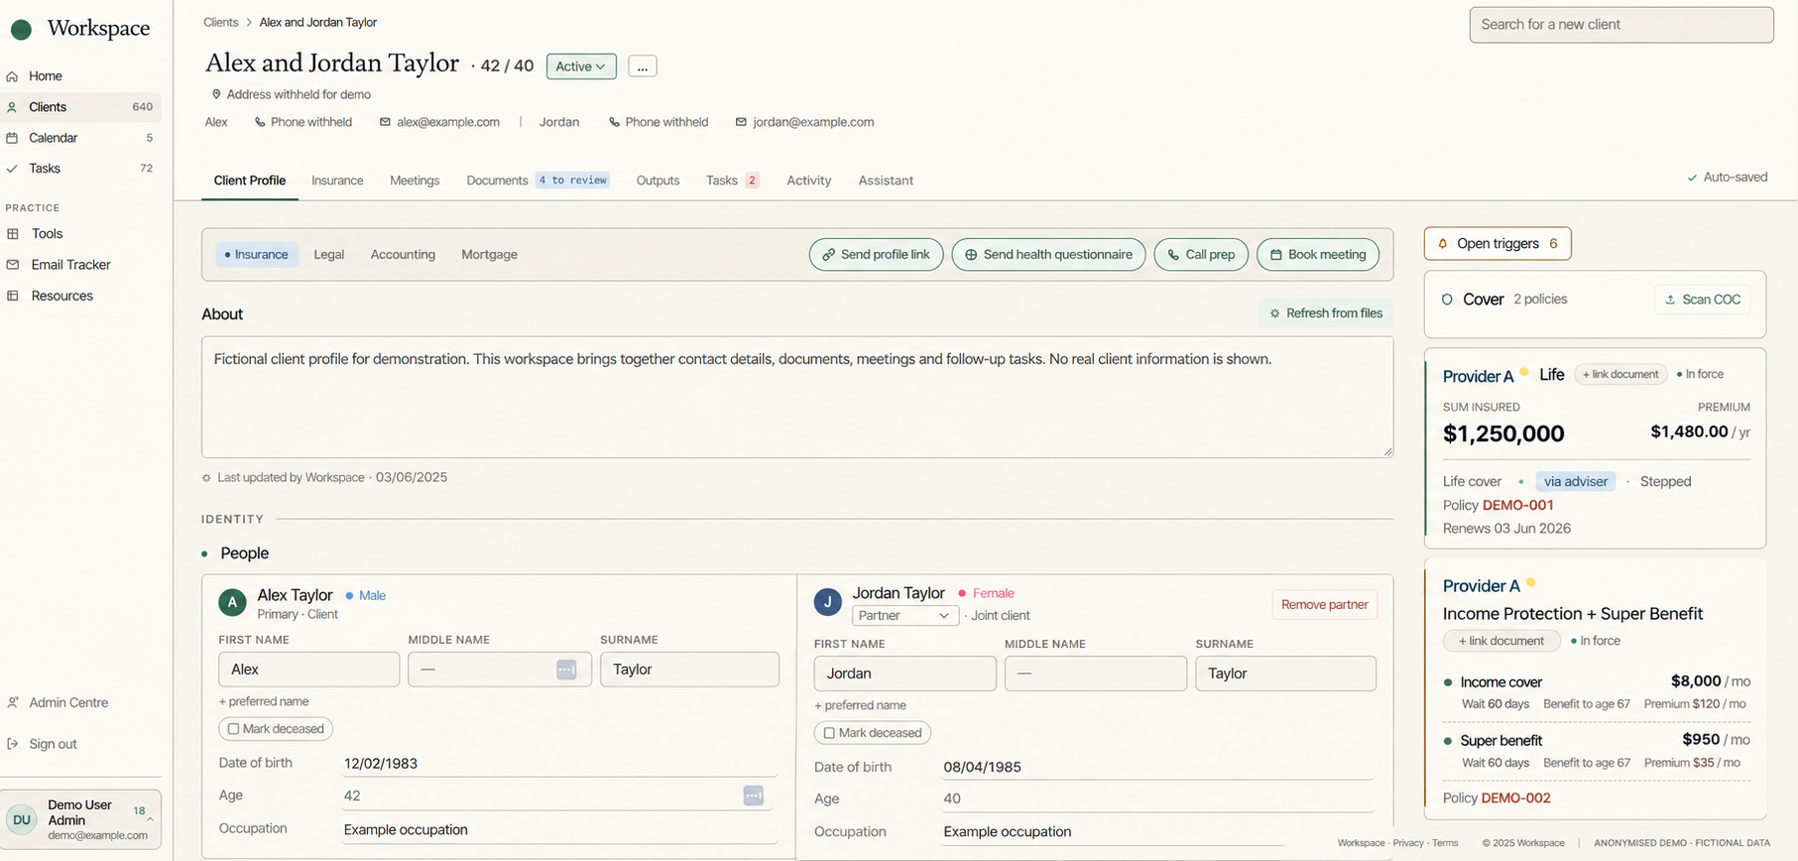Open Admin Centre from sidebar

(x=68, y=702)
